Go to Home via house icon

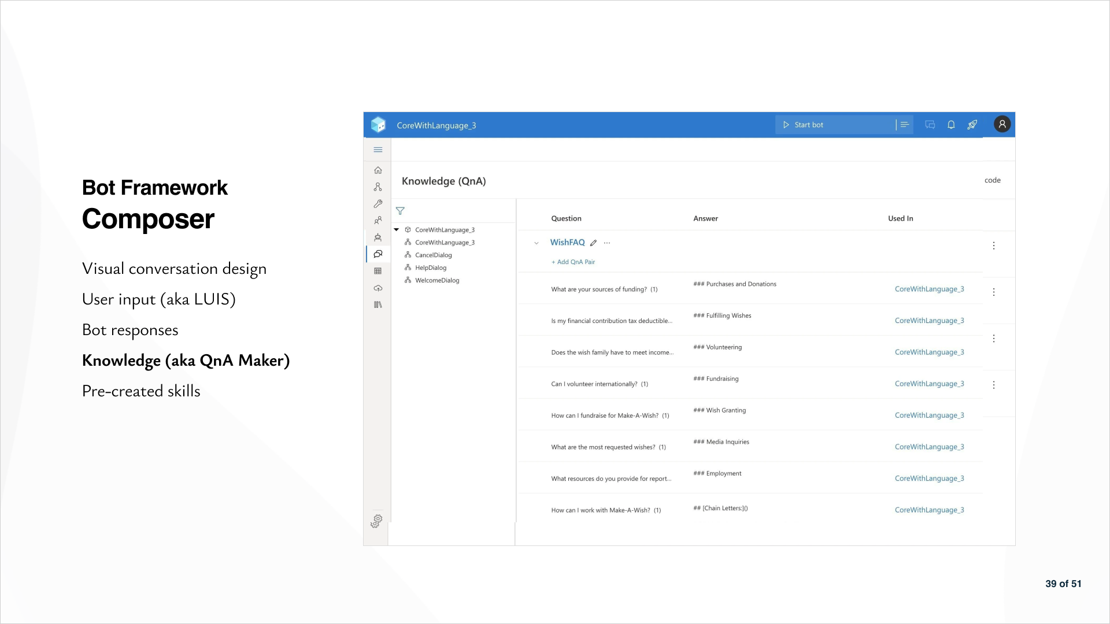coord(378,170)
